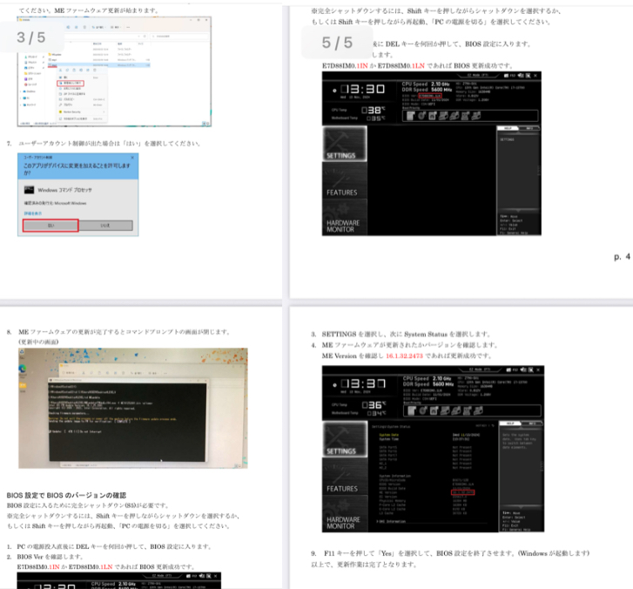Click step 4 text about ME ファームウェアが更新されたか
Image resolution: width=633 pixels, height=589 pixels.
[x=405, y=345]
